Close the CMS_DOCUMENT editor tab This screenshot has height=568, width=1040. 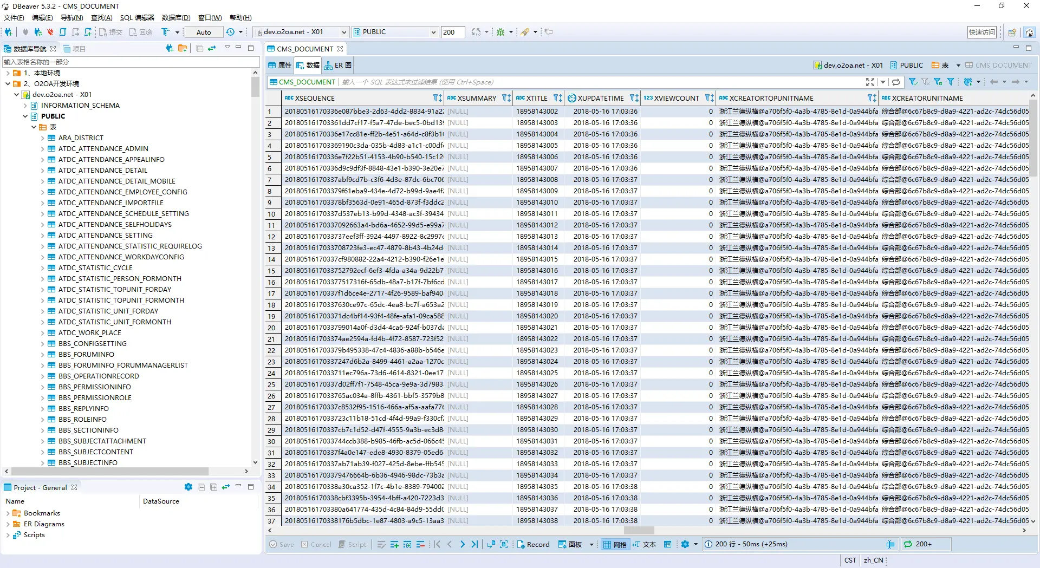tap(340, 49)
